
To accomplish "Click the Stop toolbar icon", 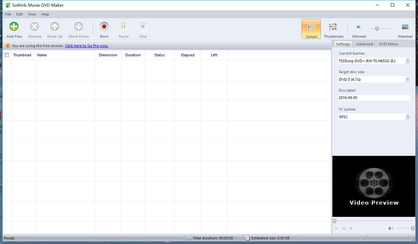I will click(x=143, y=26).
